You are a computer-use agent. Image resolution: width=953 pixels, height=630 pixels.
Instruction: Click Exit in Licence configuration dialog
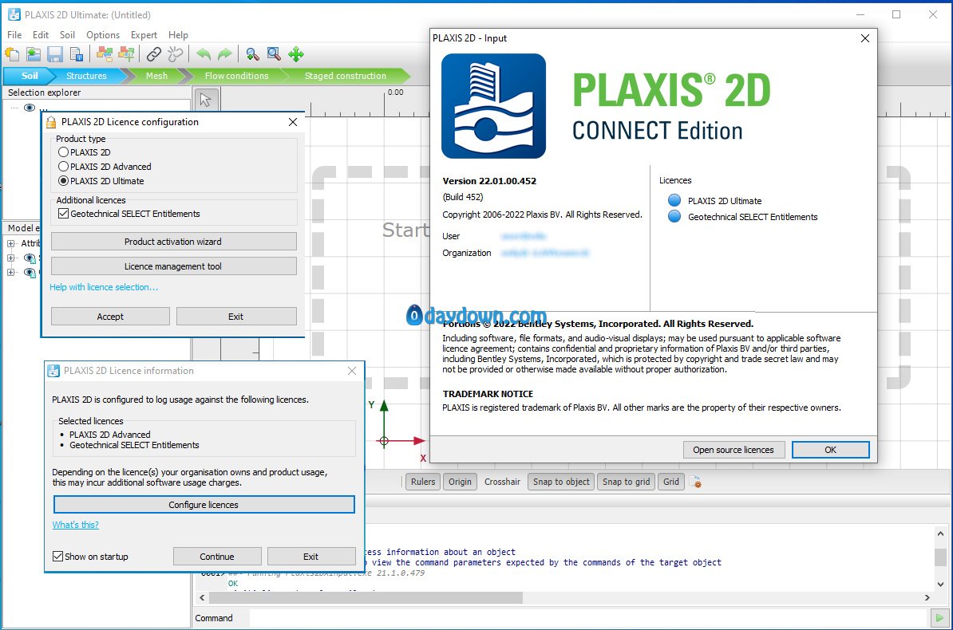pos(235,317)
